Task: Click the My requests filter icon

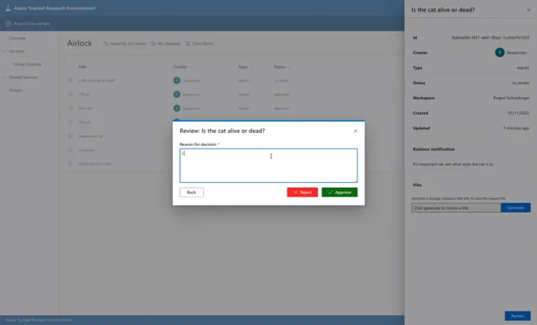Action: 153,43
